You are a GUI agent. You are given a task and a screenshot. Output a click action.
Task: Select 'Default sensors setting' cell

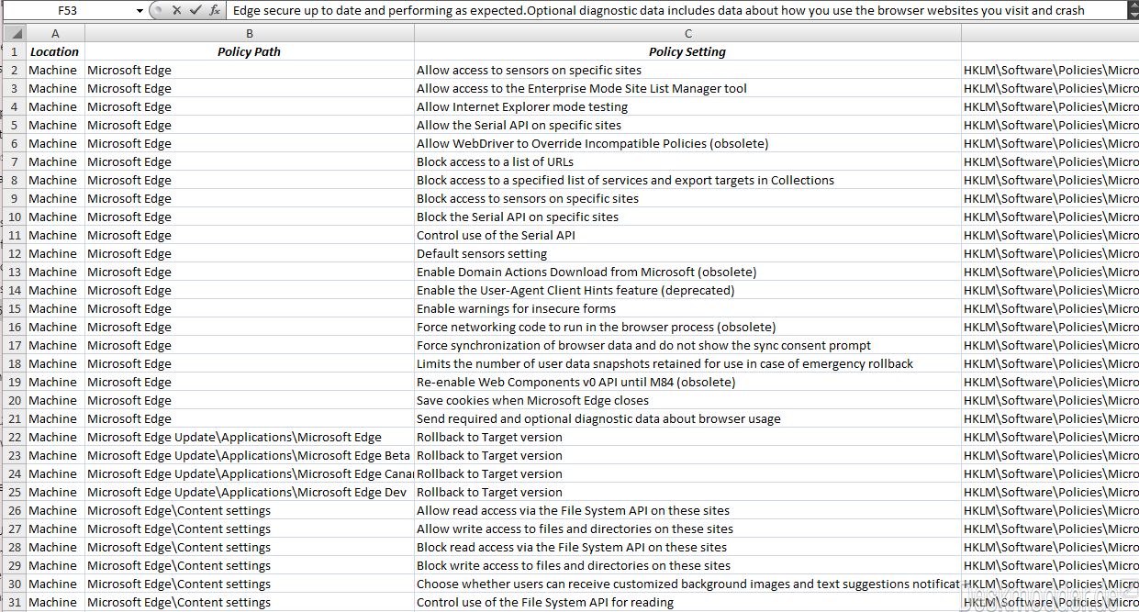(x=687, y=253)
